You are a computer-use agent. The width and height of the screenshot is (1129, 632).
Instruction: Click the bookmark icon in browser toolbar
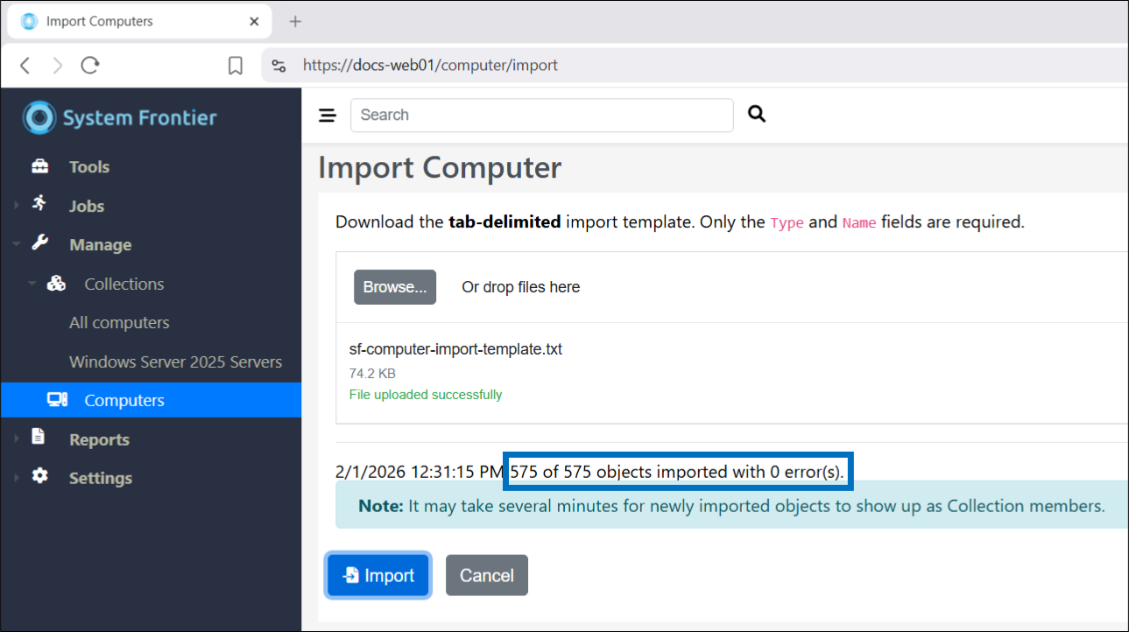tap(235, 66)
